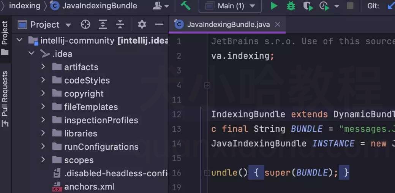Click the class icon in editor tab
This screenshot has width=395, height=193.
click(179, 24)
